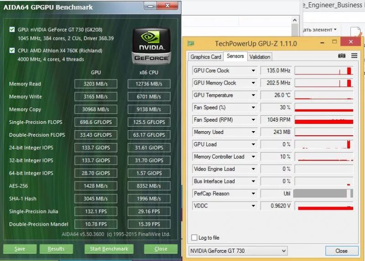The width and height of the screenshot is (365, 261).
Task: Click GPU-Z Close button
Action: 341,251
